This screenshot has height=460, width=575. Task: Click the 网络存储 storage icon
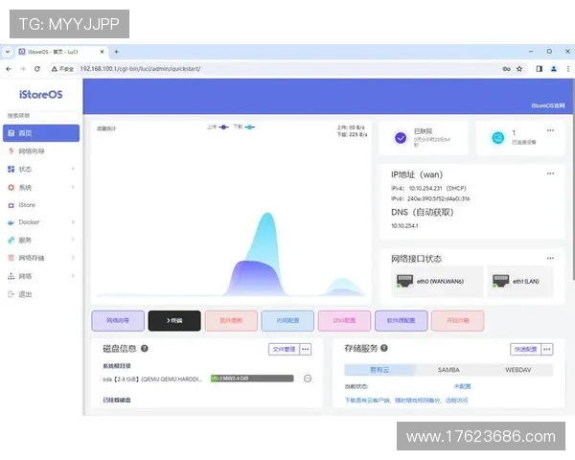(11, 258)
